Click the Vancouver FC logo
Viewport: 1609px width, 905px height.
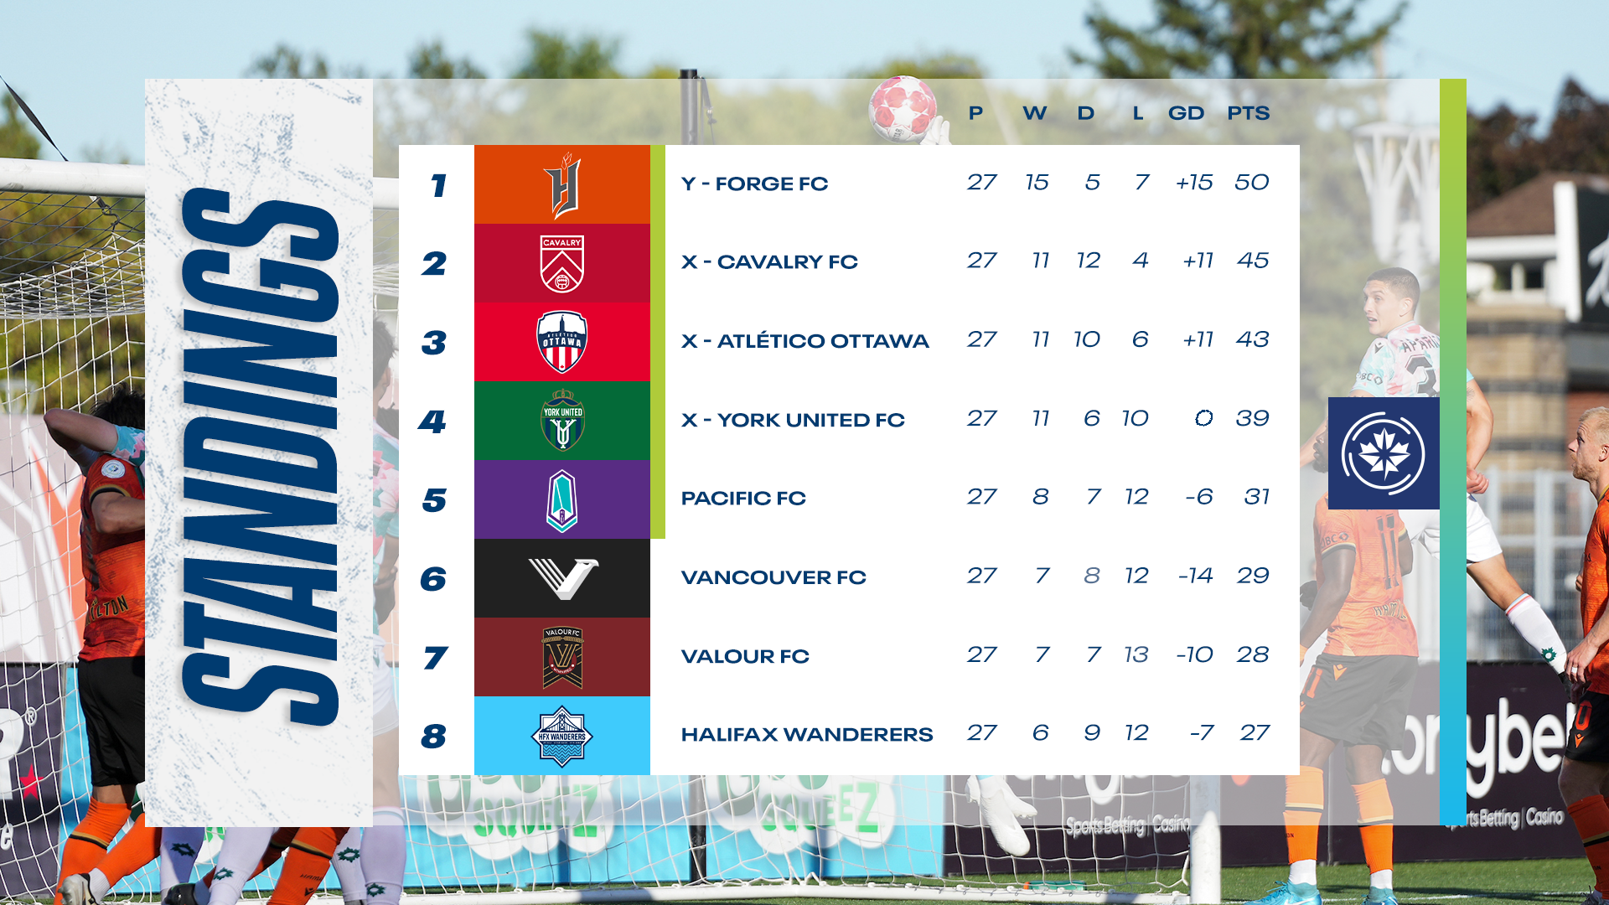click(x=563, y=578)
